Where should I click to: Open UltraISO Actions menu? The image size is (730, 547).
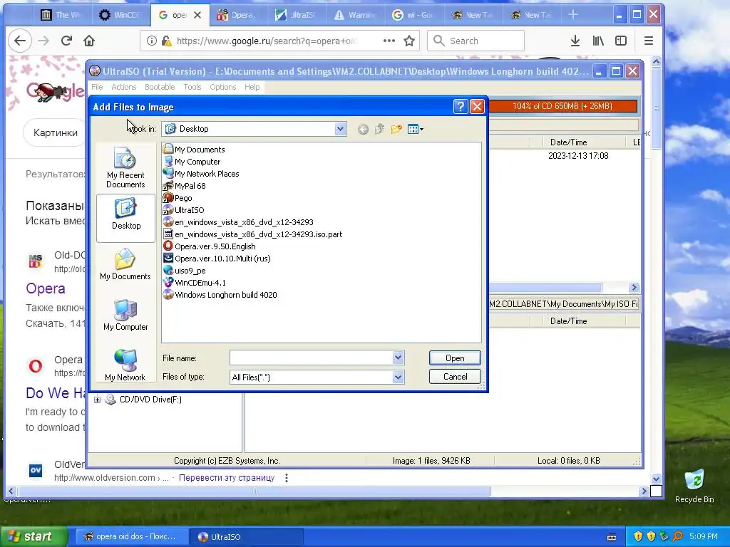pos(124,87)
